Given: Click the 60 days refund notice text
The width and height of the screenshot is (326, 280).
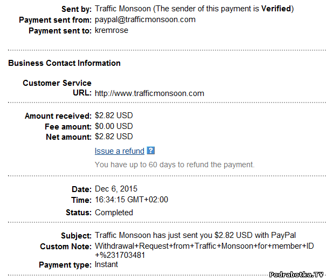Looking at the screenshot, I should coord(175,165).
